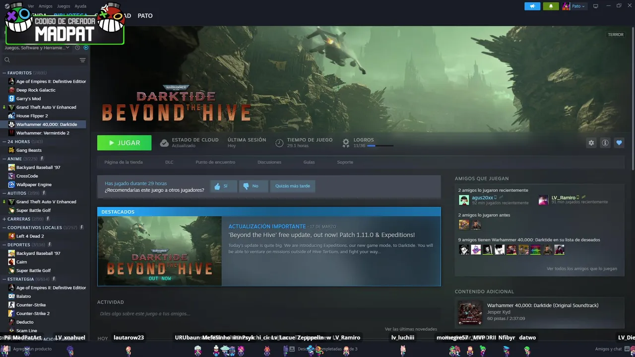Click the green JUGAR button
635x357 pixels.
(125, 143)
